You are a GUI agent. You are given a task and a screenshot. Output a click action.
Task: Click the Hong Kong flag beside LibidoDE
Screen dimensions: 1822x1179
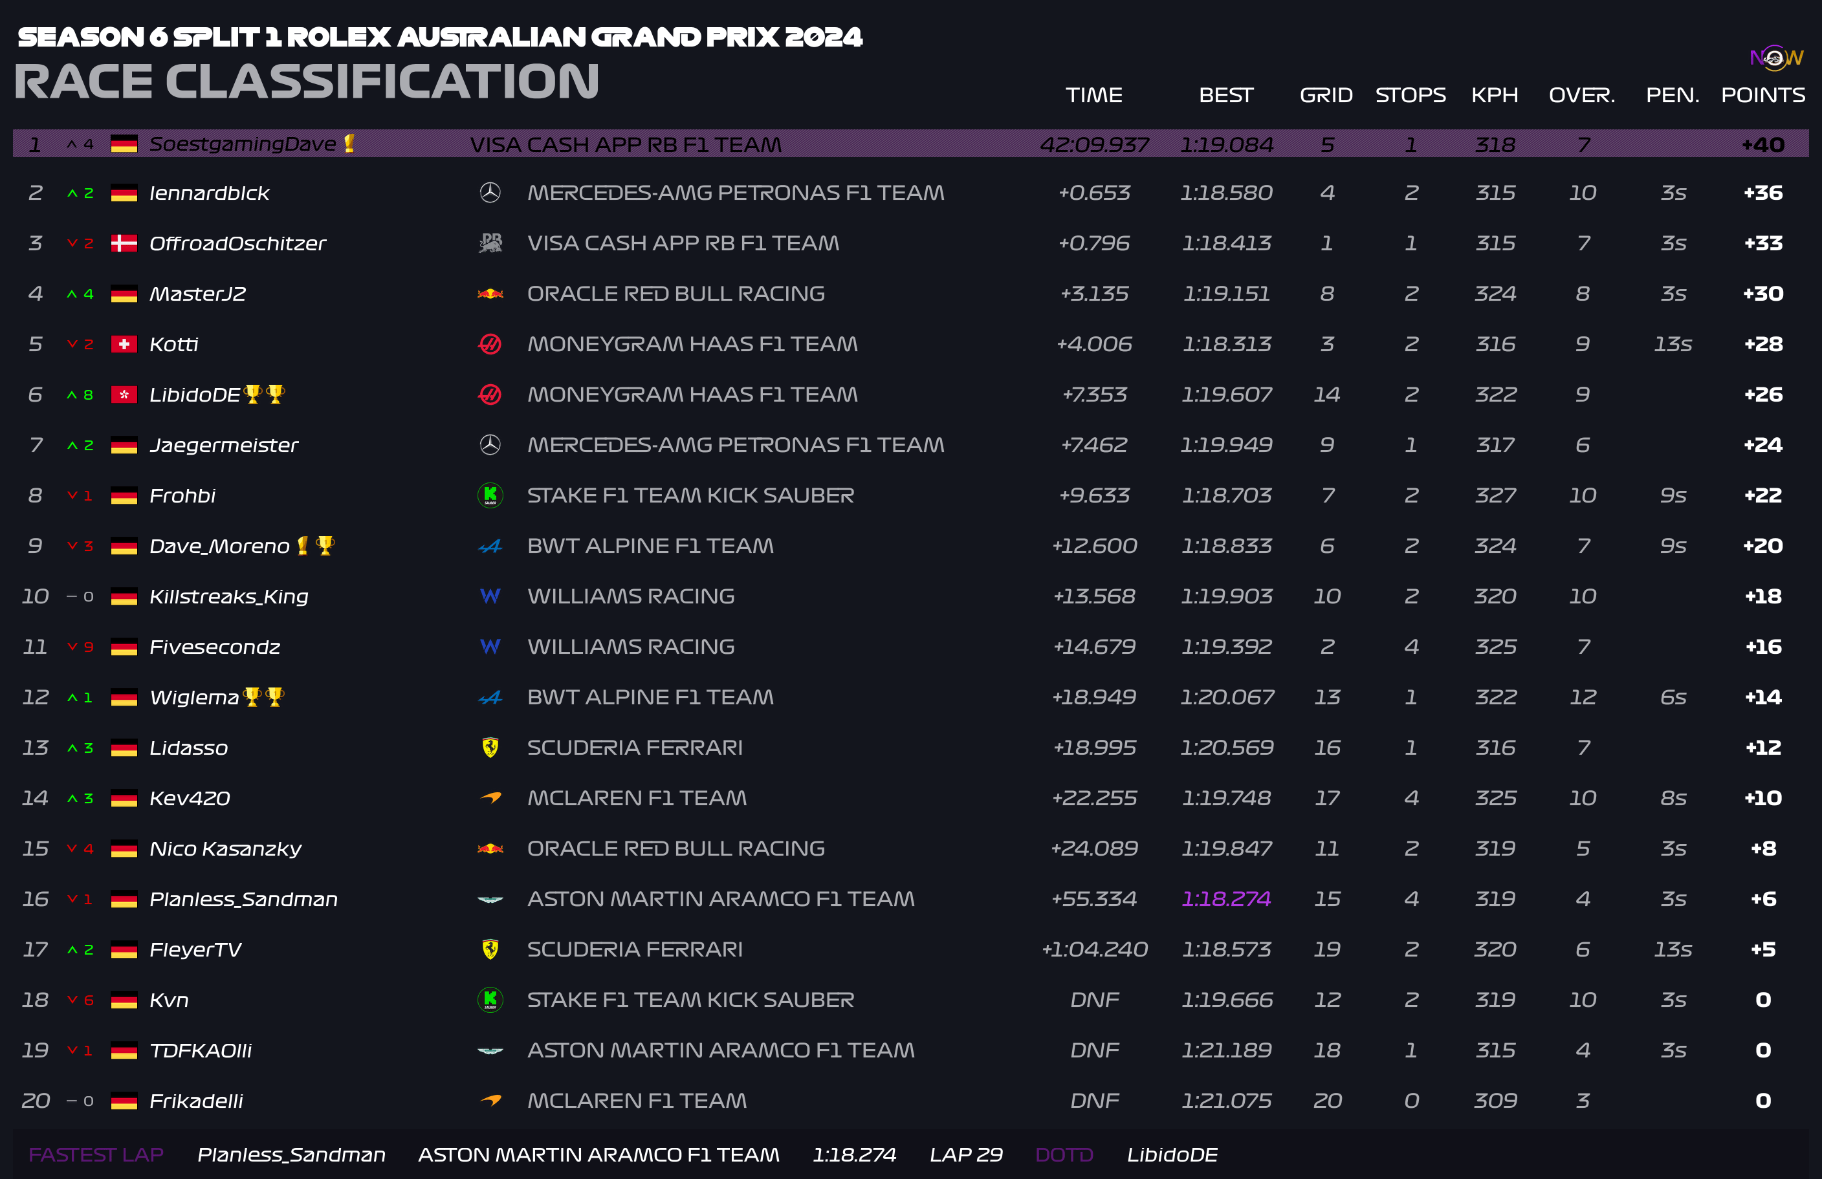[x=124, y=395]
